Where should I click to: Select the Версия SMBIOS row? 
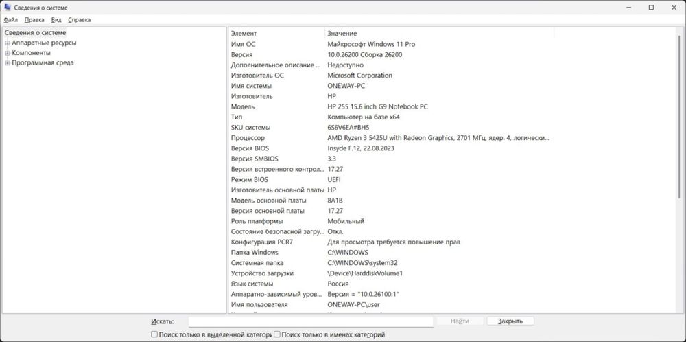pos(390,159)
